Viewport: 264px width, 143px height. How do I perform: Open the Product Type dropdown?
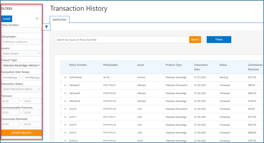point(21,65)
